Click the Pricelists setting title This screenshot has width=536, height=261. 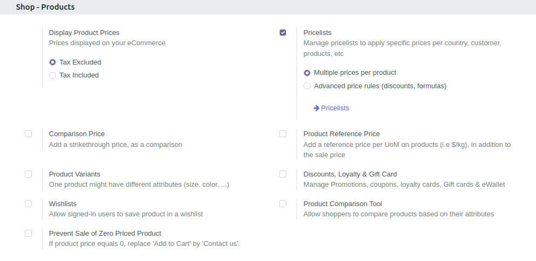pos(317,33)
